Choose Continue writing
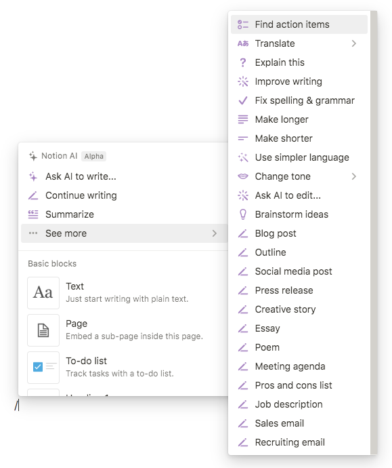The height and width of the screenshot is (468, 392). pos(124,195)
